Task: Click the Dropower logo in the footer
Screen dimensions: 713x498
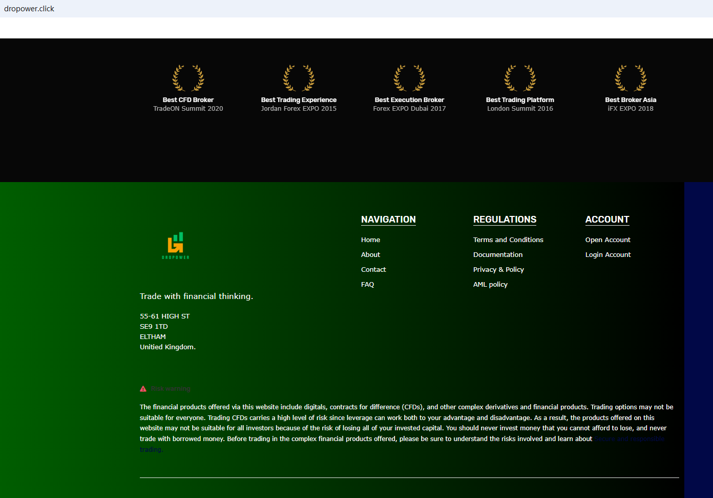Action: click(175, 245)
